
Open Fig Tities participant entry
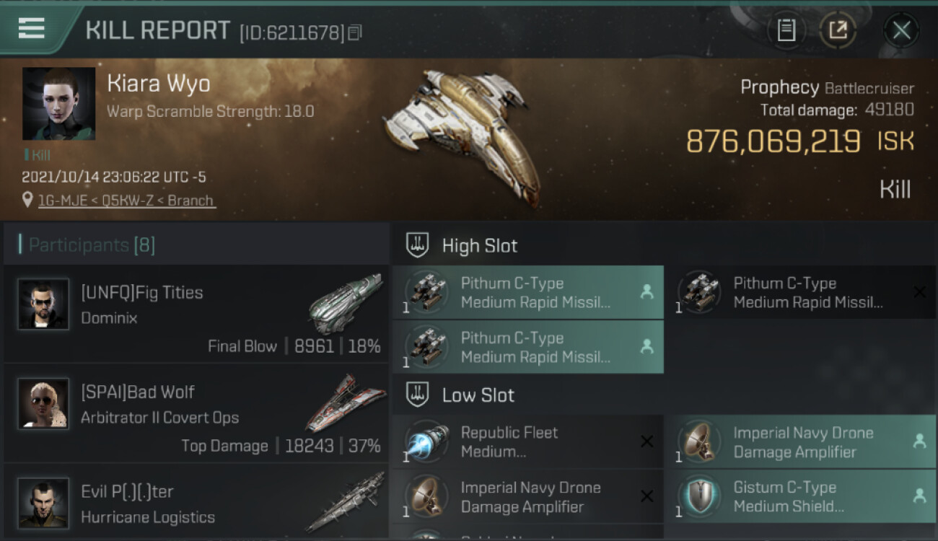coord(196,314)
